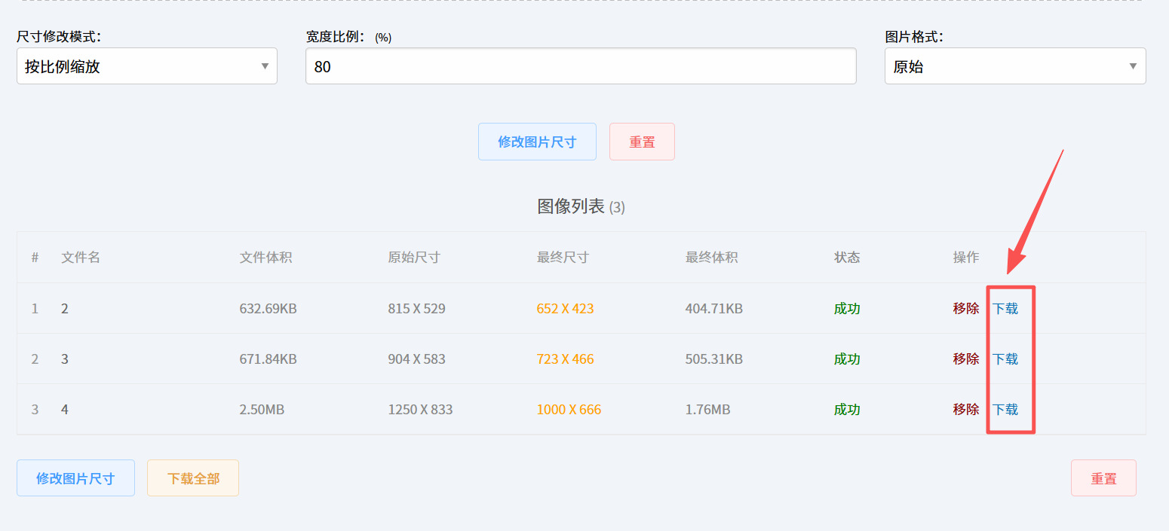Click the 成功 status in the 2.50MB row
Screen dimensions: 1169x531
click(x=847, y=409)
